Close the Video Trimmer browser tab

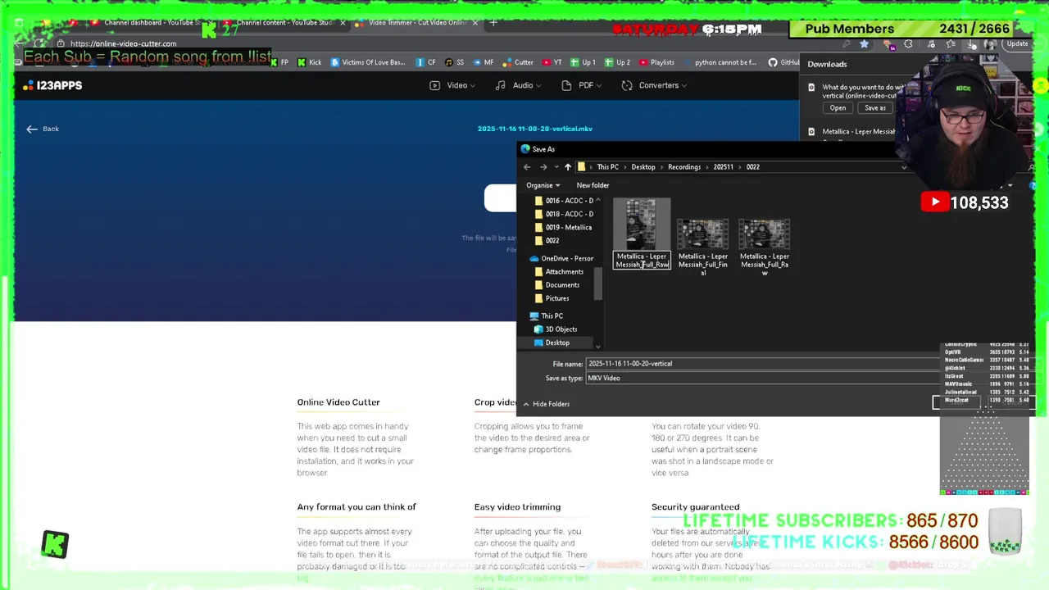475,23
